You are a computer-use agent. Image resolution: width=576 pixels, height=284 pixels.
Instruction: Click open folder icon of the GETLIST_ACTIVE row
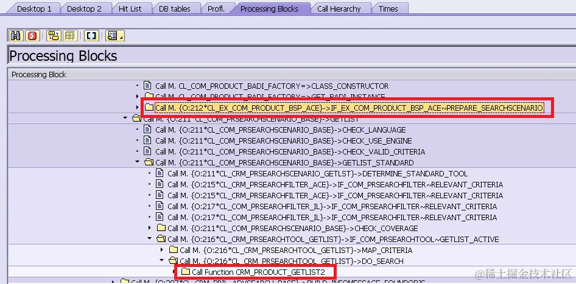point(161,239)
